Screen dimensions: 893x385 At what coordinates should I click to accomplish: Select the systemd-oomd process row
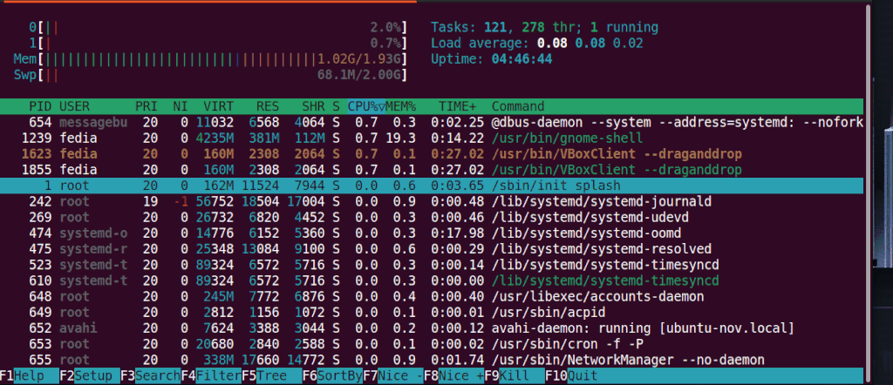[432, 233]
